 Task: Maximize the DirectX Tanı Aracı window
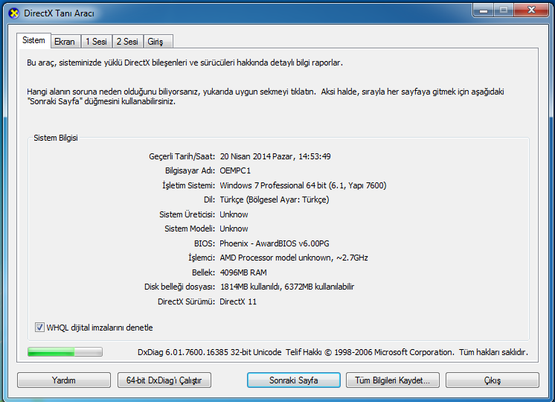pyautogui.click(x=504, y=11)
